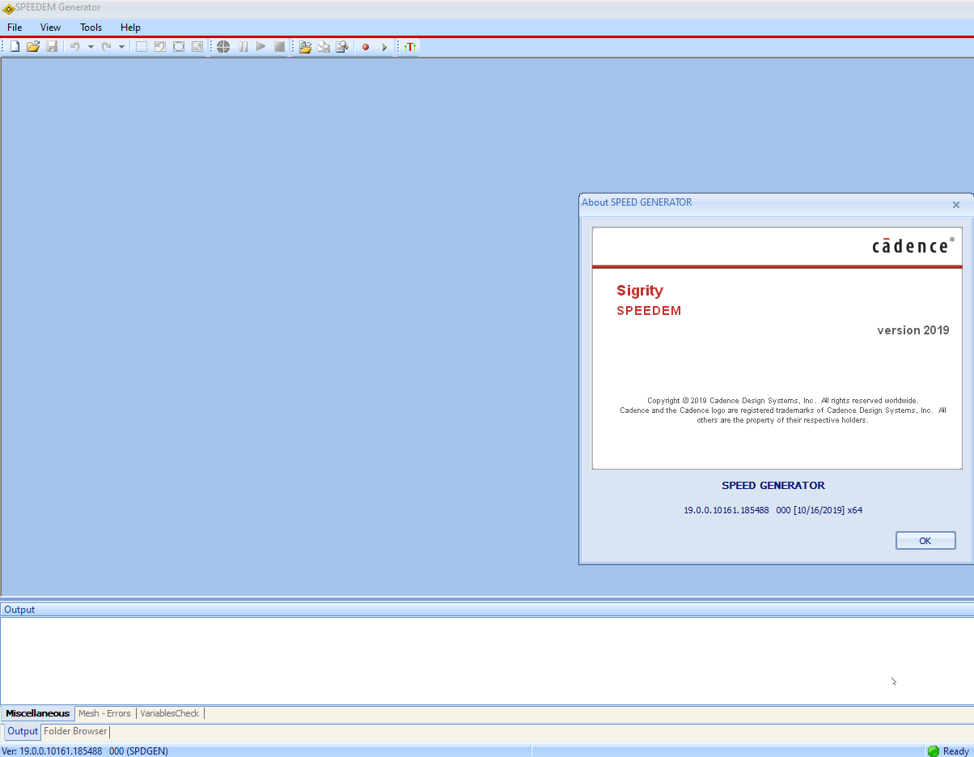The image size is (974, 757).
Task: Click the SPEEDEM Generator title bar icon
Action: (8, 9)
